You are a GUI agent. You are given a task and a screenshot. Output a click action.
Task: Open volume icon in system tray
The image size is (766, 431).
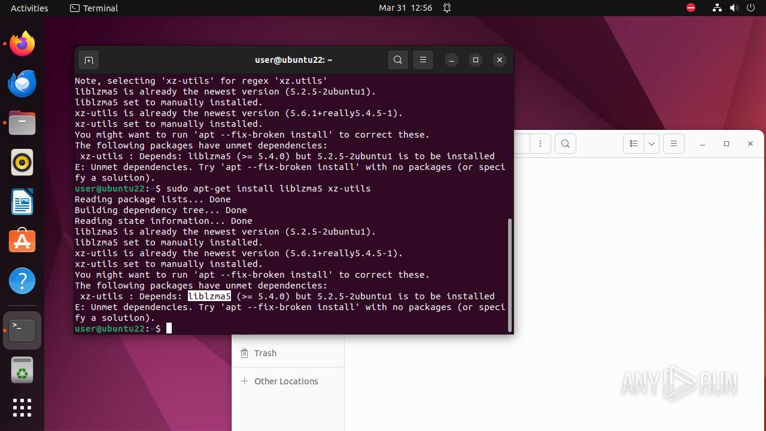(734, 8)
